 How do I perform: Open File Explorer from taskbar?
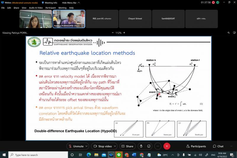(96, 155)
